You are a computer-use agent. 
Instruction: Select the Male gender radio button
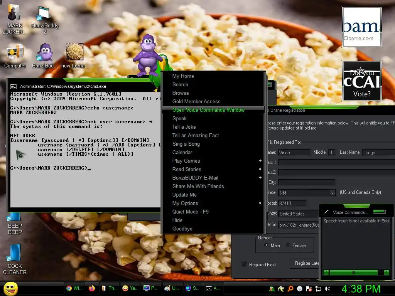click(x=266, y=245)
